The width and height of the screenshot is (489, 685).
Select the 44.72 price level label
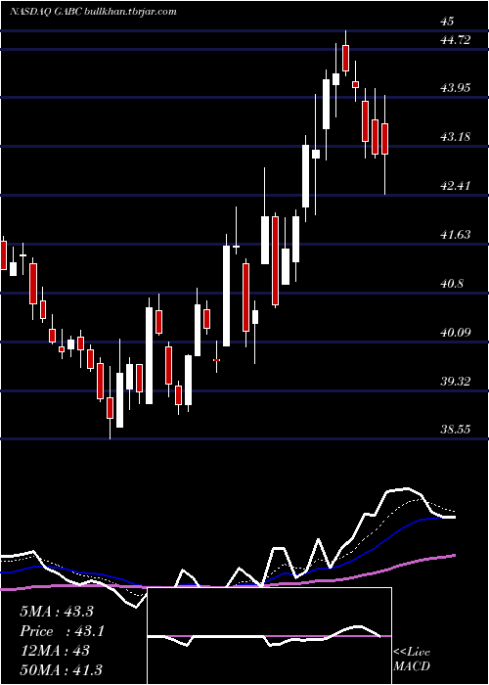(456, 40)
